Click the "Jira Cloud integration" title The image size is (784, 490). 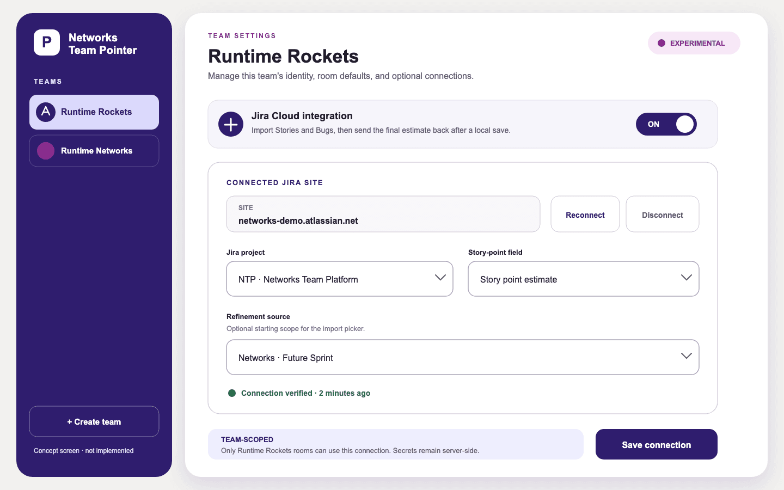click(x=302, y=116)
